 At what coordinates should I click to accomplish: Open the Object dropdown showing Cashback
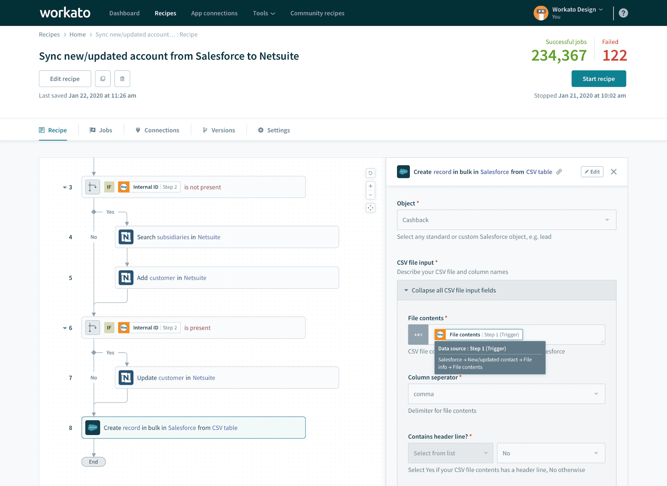pyautogui.click(x=507, y=220)
